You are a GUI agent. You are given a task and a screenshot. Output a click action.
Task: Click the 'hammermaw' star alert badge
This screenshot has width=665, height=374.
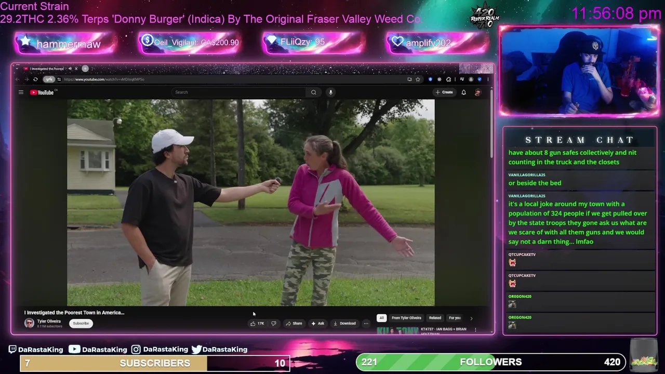[65, 44]
